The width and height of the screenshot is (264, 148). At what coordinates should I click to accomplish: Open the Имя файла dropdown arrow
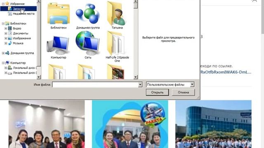tap(140, 85)
